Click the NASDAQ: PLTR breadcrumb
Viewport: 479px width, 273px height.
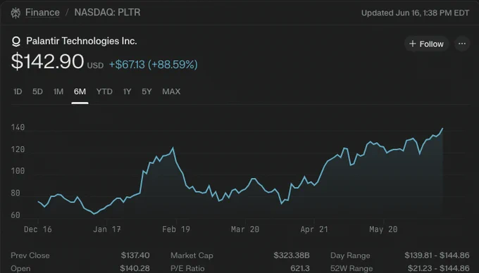coord(107,13)
